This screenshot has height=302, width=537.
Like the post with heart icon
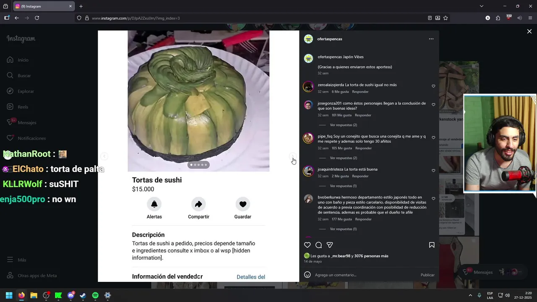307,245
